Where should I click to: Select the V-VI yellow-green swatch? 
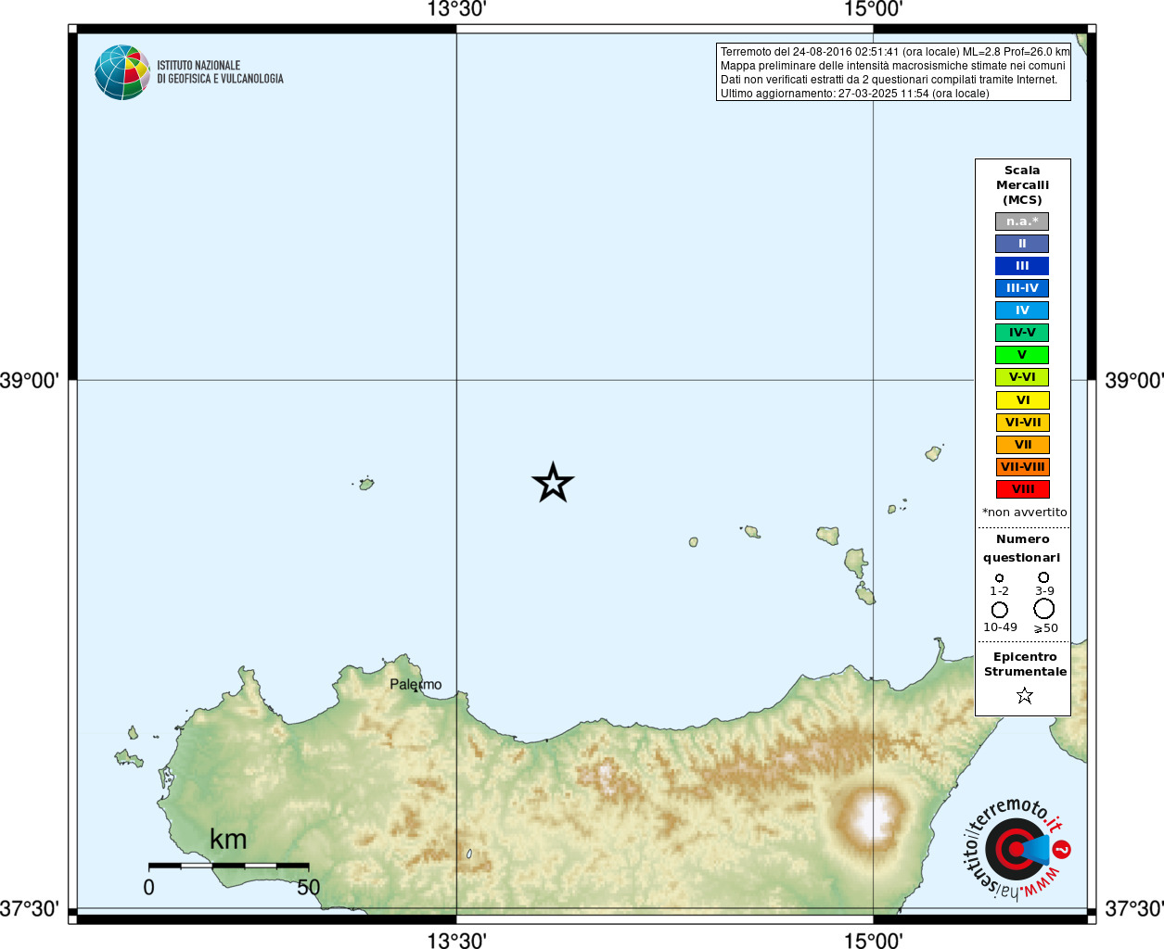[x=1022, y=377]
